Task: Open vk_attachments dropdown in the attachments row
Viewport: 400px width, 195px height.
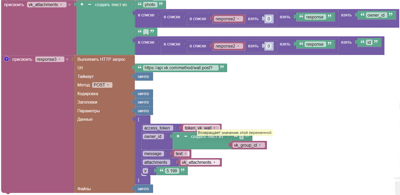Action: pyautogui.click(x=200, y=162)
